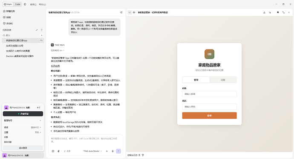
Task: Open the 自动化 sidebar entry
Action: tap(8, 23)
